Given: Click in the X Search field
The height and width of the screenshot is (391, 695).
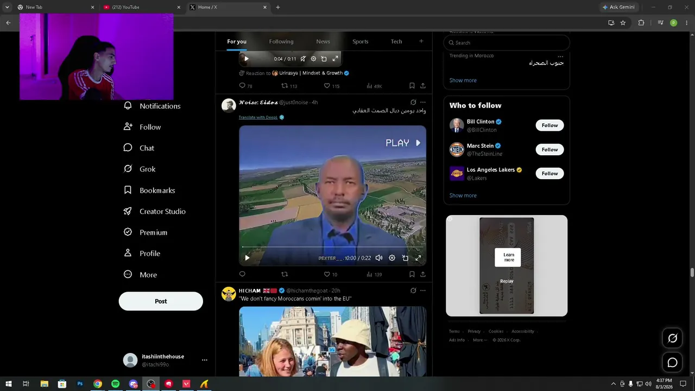Looking at the screenshot, I should pos(507,43).
